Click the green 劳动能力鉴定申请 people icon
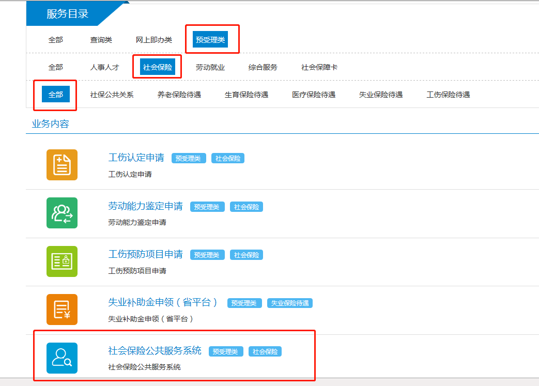 click(62, 213)
